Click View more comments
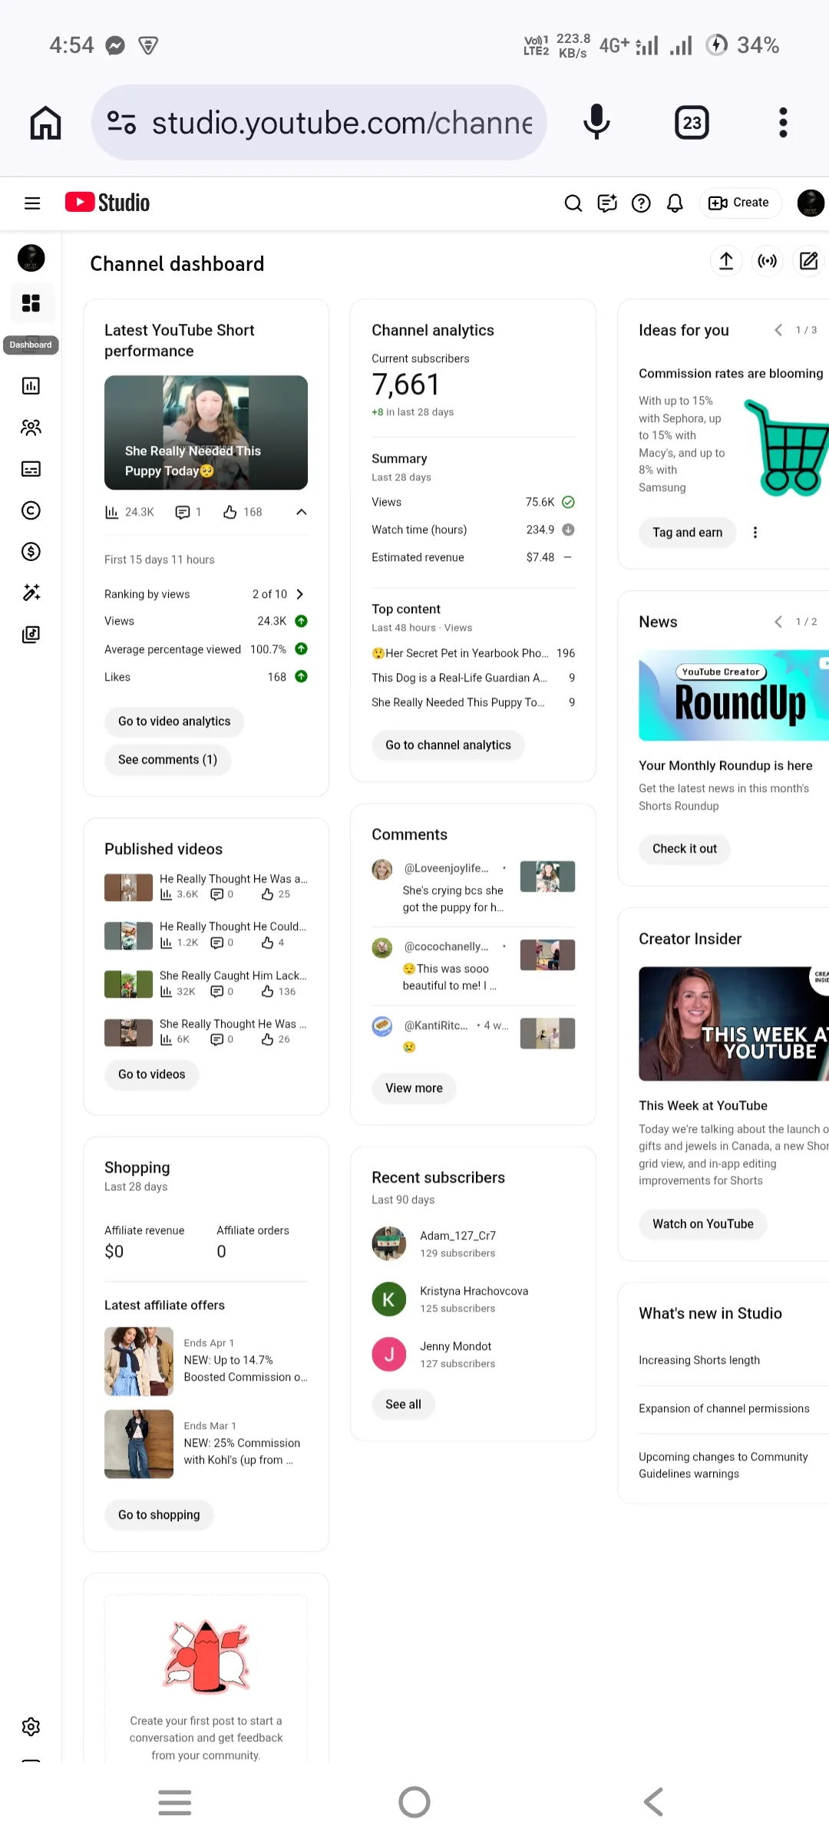829x1842 pixels. (414, 1088)
